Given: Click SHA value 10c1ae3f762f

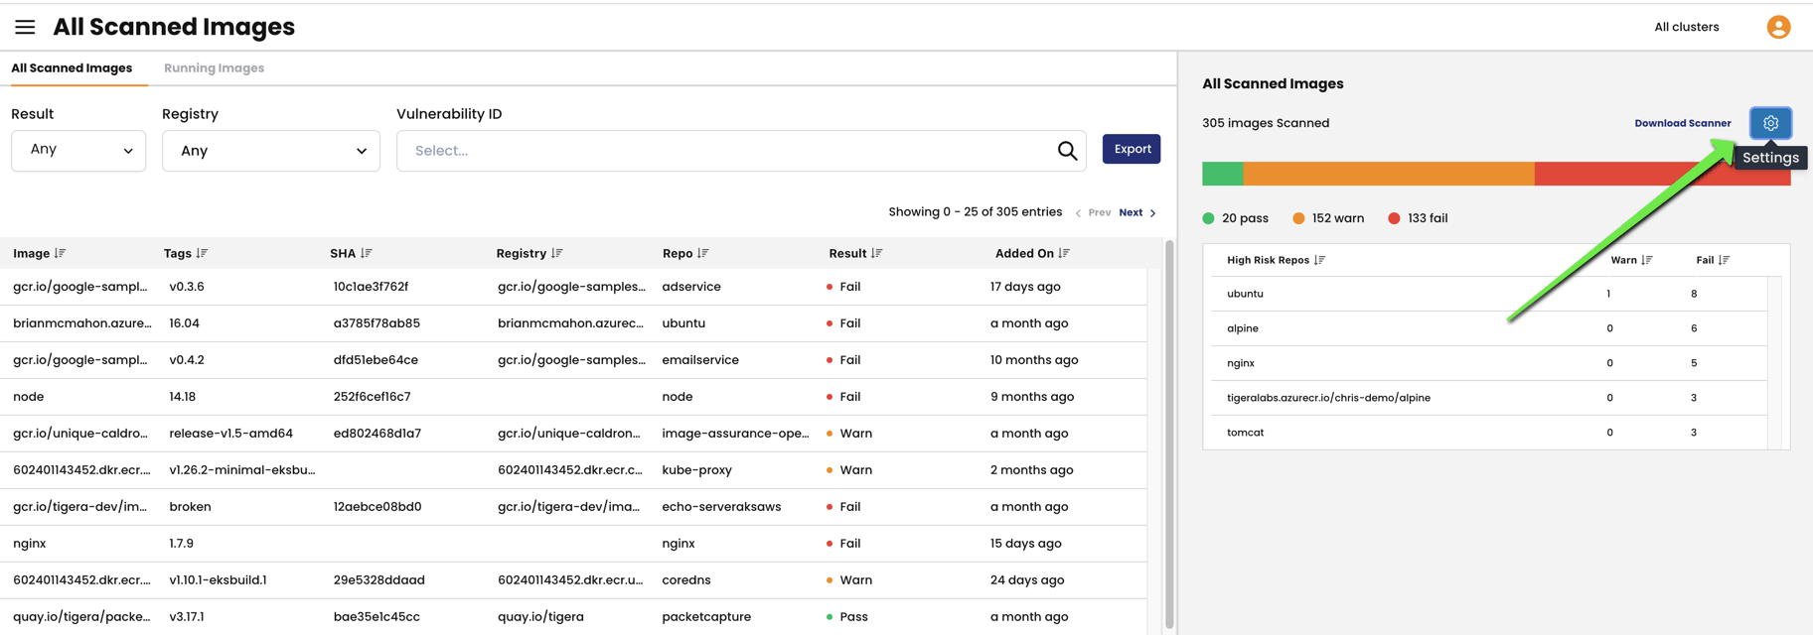Looking at the screenshot, I should tap(371, 287).
